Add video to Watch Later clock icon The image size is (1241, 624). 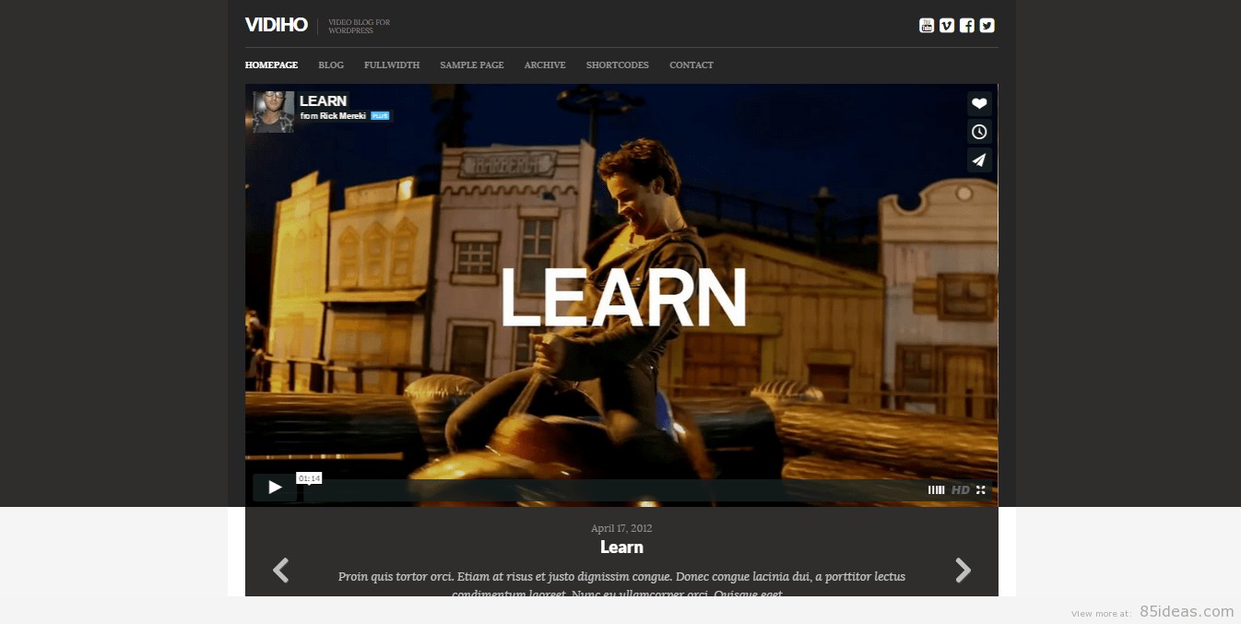pos(979,132)
